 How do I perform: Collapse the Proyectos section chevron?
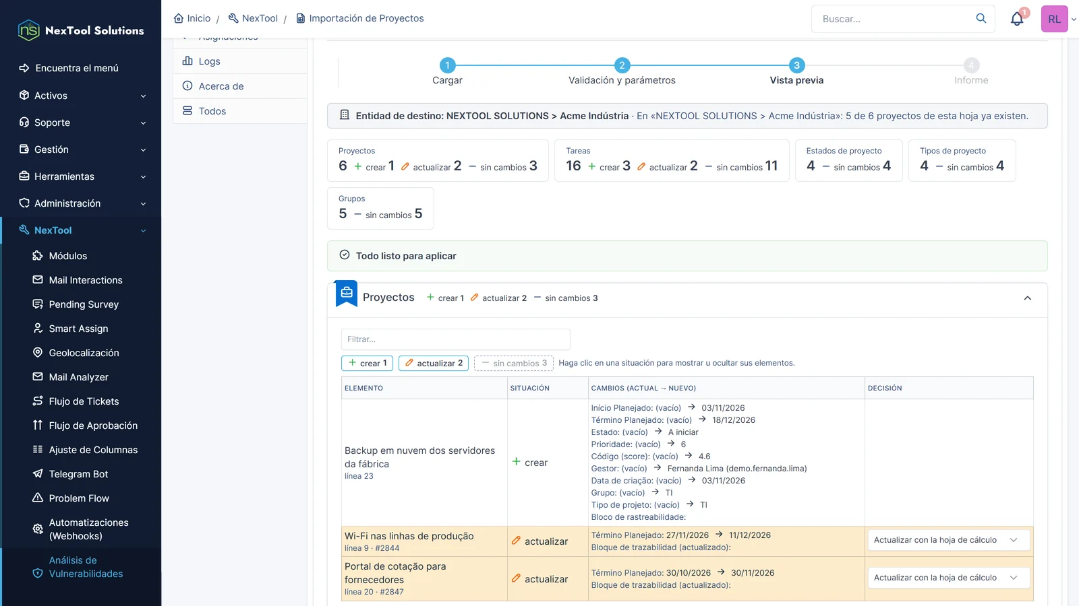[1028, 298]
